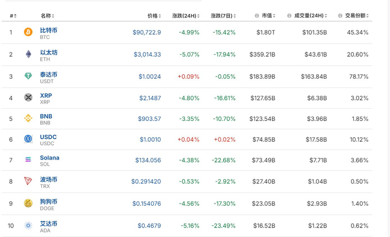Click the BNB yellow logo icon
This screenshot has width=390, height=237.
(28, 118)
